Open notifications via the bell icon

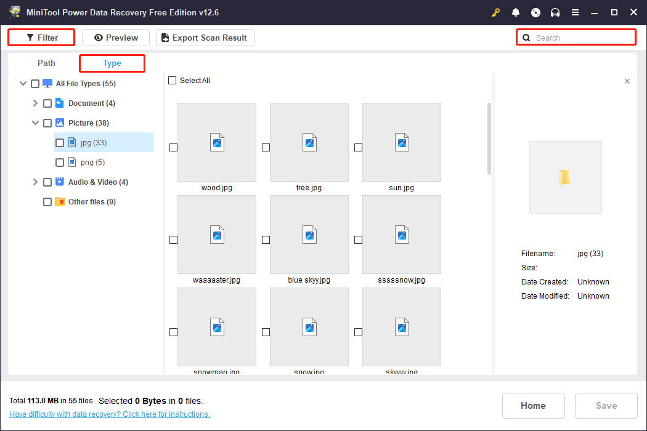click(516, 13)
